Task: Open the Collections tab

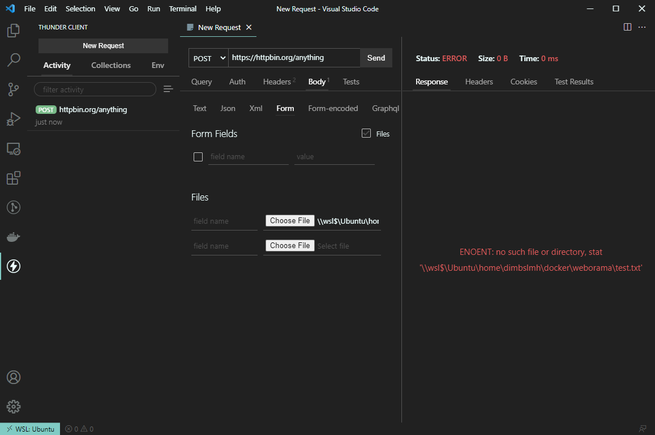Action: point(110,65)
